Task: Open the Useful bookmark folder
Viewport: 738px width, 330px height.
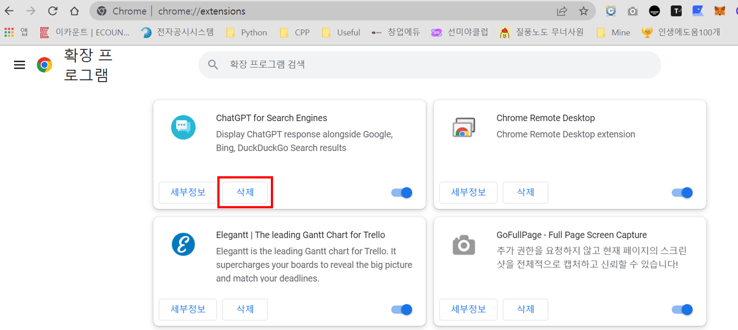Action: pos(341,32)
